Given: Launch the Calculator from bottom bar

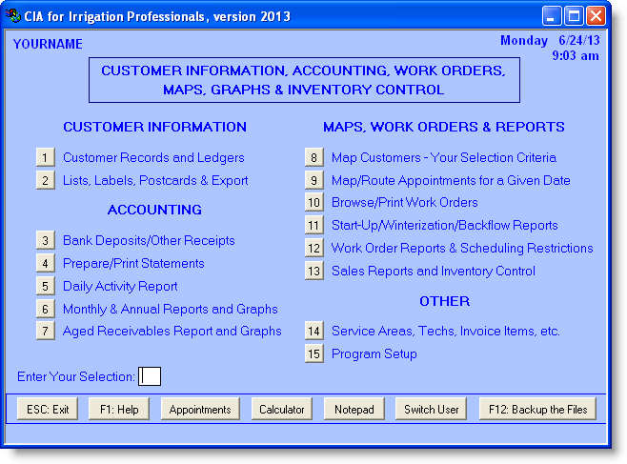Looking at the screenshot, I should click(x=282, y=410).
